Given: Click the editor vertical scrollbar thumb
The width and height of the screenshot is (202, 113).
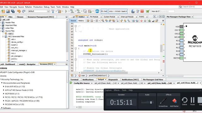Looking at the screenshot, I should [161, 48].
